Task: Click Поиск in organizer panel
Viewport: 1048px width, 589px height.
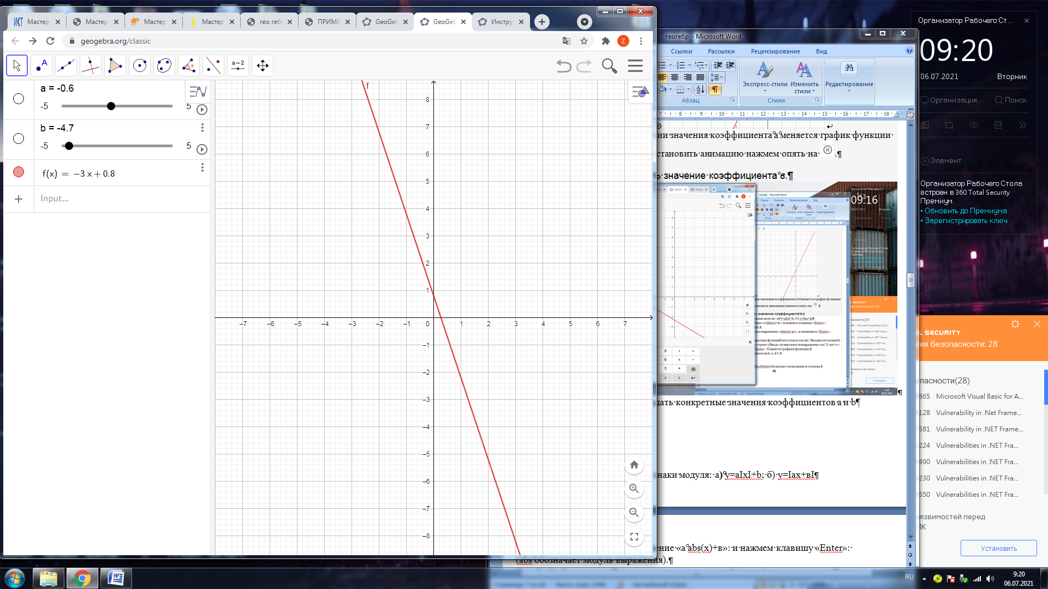Action: point(1011,100)
